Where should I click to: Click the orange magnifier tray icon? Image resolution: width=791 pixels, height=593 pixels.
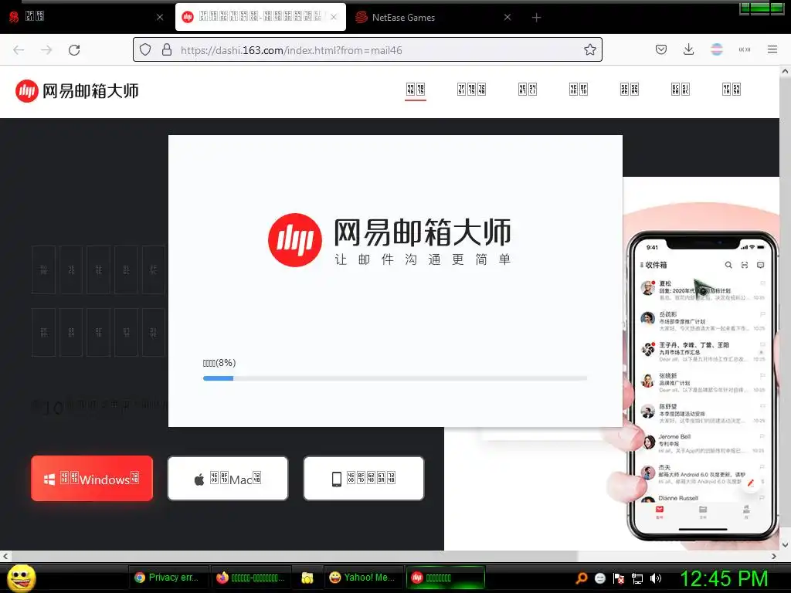click(582, 578)
